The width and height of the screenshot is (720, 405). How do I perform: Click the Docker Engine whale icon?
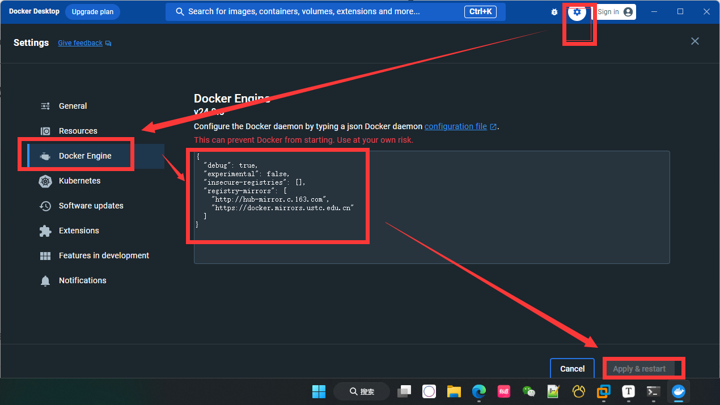tap(45, 156)
